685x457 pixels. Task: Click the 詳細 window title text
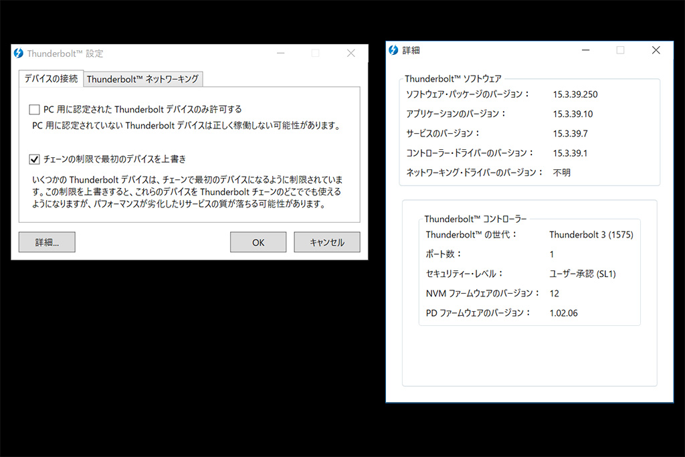point(411,50)
